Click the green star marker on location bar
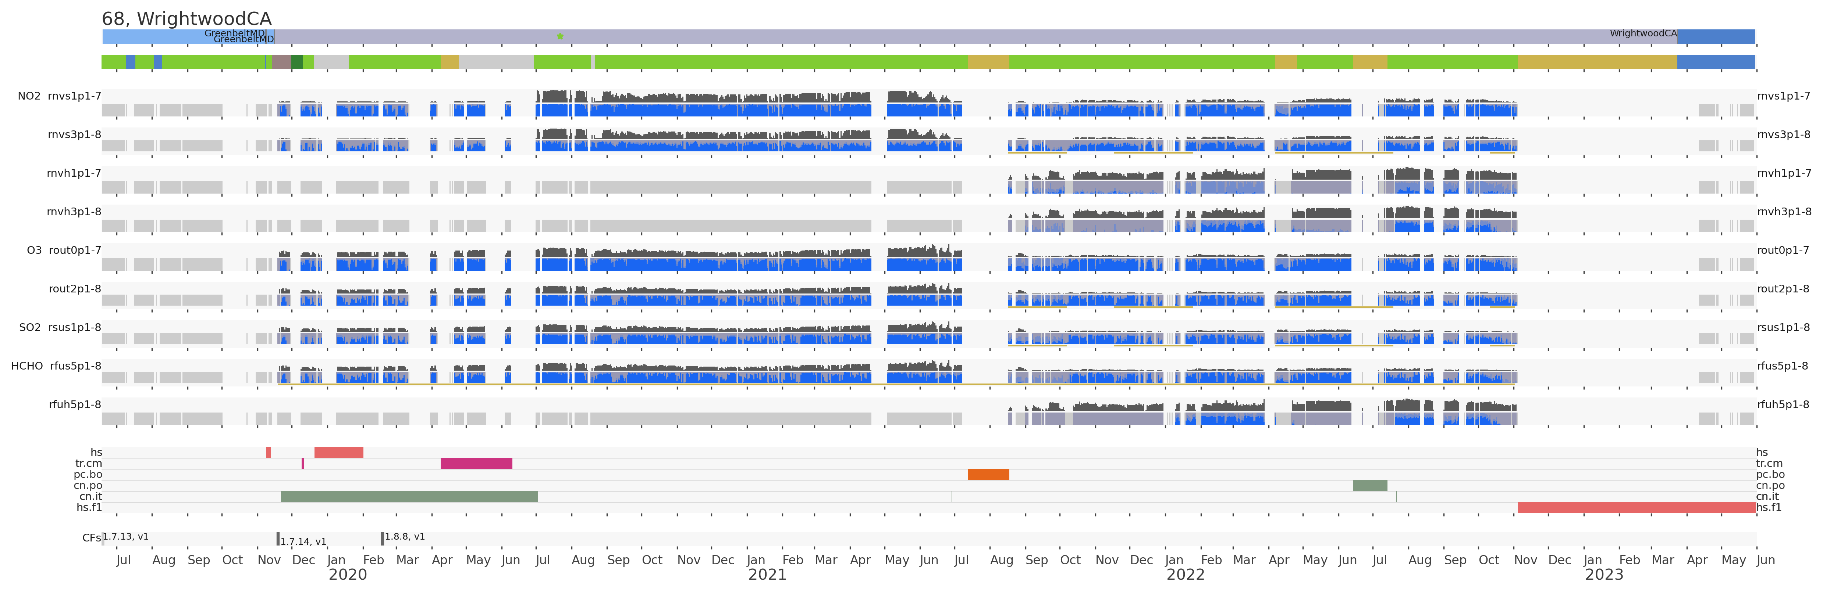The width and height of the screenshot is (1823, 594). coord(560,36)
